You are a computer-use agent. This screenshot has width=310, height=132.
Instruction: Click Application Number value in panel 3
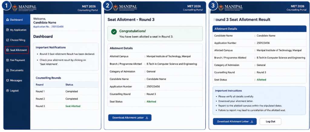(263, 43)
